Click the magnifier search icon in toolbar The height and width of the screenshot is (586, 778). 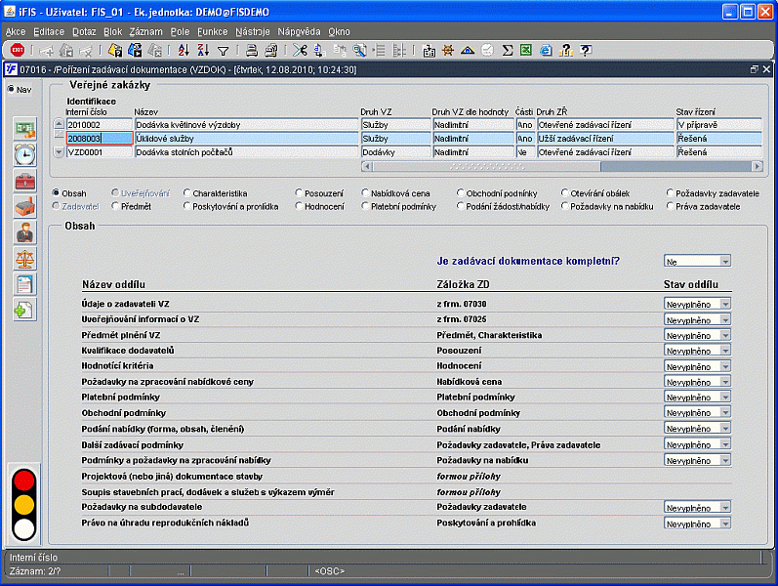pos(360,50)
